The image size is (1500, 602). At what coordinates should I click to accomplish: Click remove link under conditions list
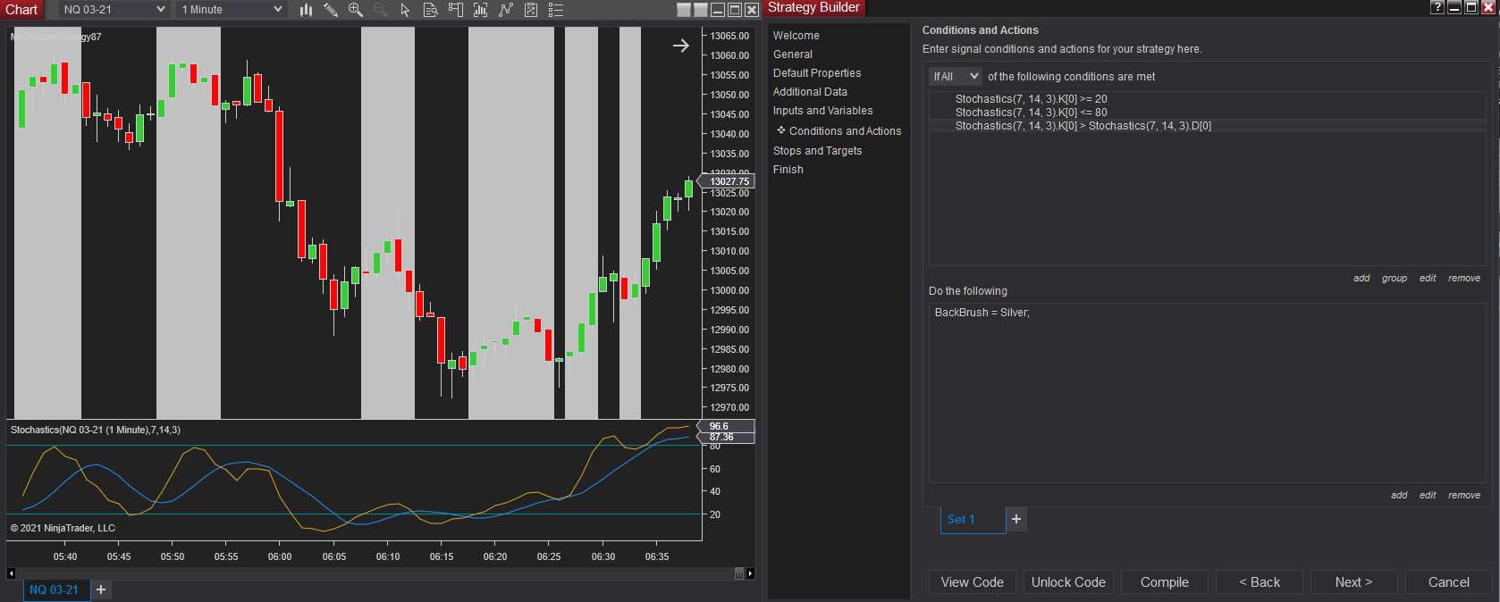pos(1464,279)
